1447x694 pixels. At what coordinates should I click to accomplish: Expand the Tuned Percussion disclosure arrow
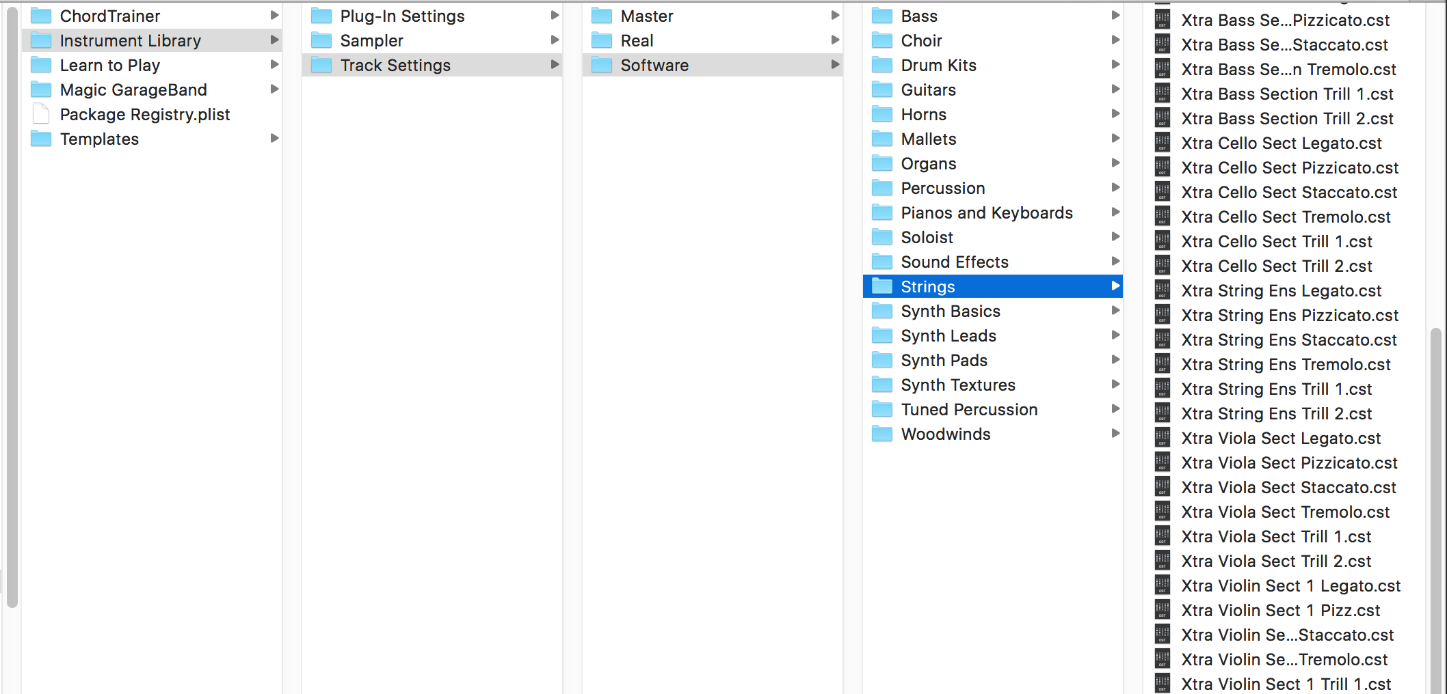[x=1115, y=409]
